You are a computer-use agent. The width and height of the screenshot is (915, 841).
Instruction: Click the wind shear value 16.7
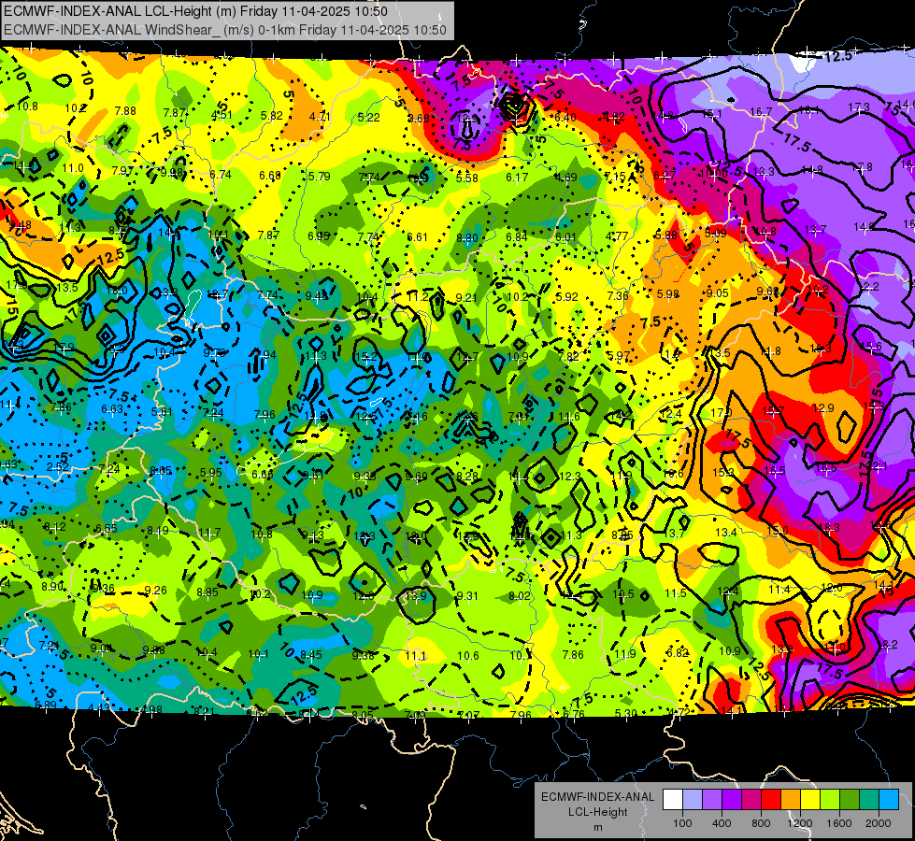pyautogui.click(x=761, y=111)
